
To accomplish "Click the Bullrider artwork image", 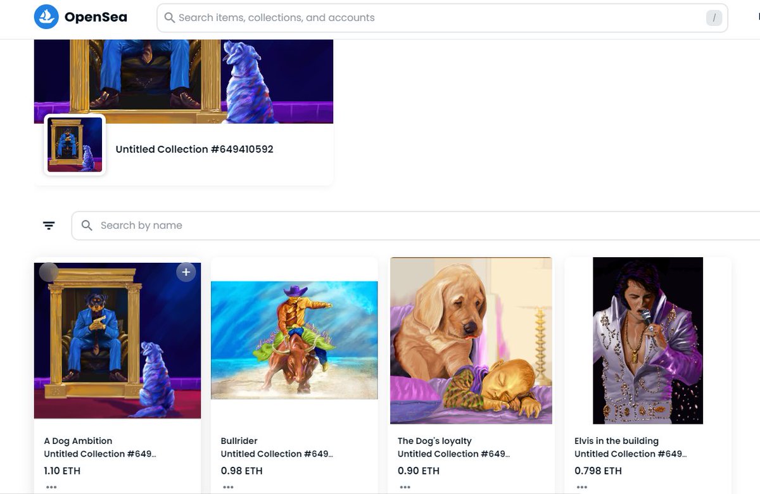I will click(293, 340).
